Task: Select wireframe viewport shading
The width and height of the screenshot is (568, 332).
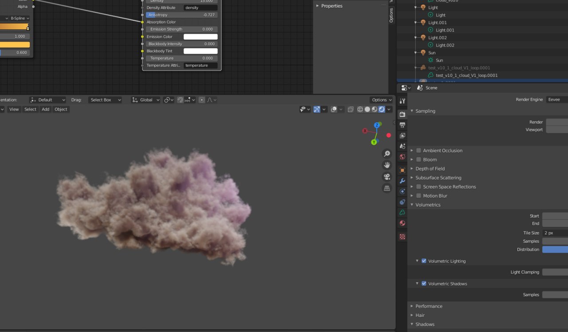Action: click(x=360, y=110)
